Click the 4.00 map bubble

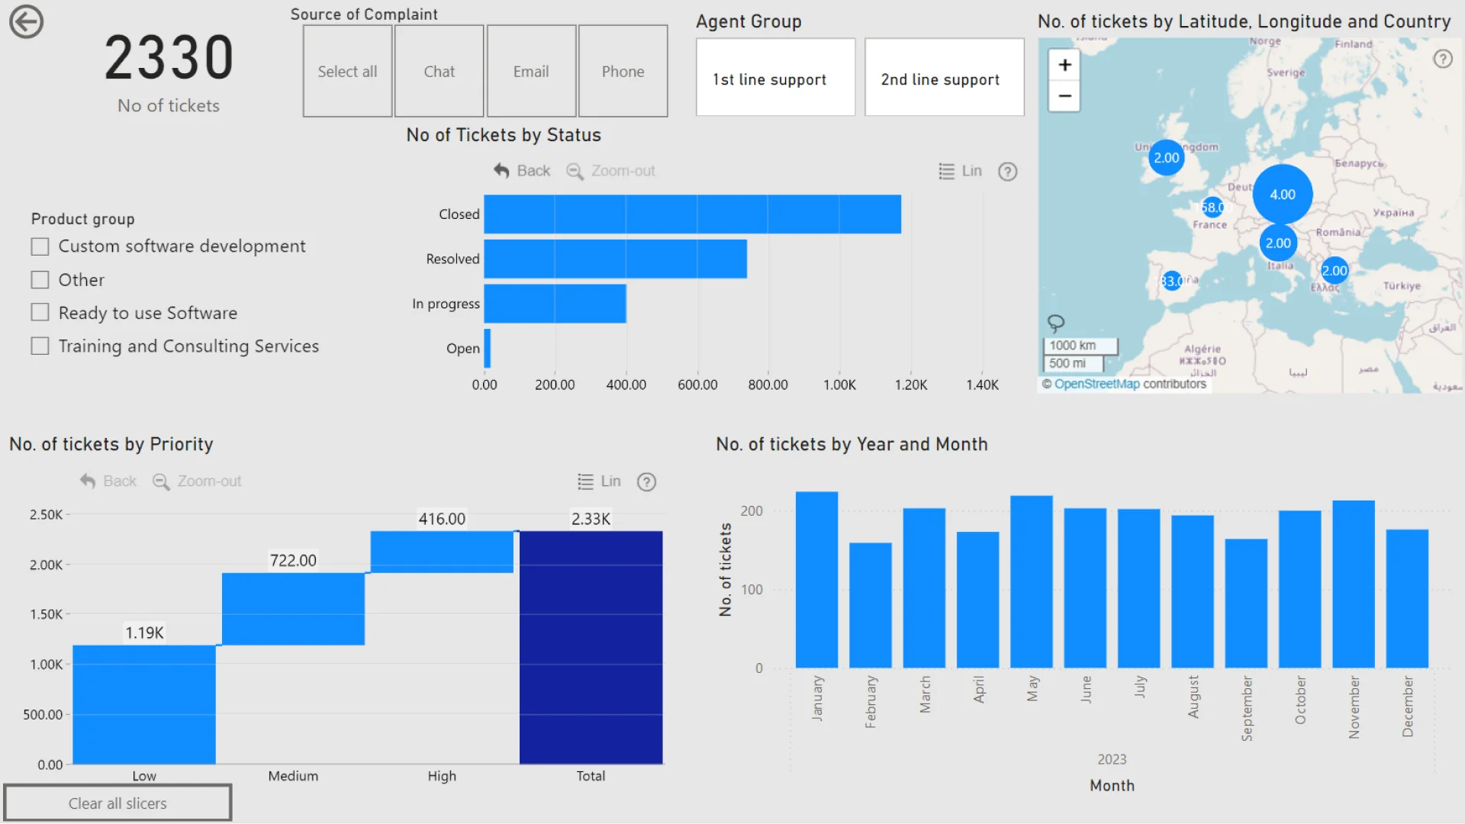1282,195
